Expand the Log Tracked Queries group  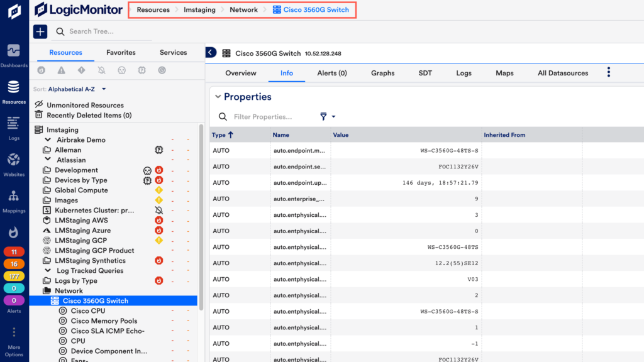48,270
